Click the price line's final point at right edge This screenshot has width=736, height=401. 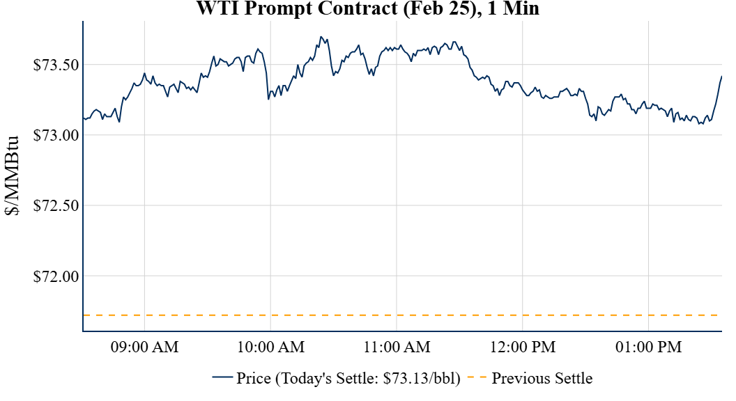(721, 76)
